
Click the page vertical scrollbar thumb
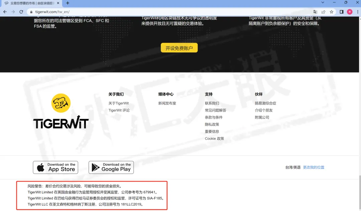coord(360,193)
